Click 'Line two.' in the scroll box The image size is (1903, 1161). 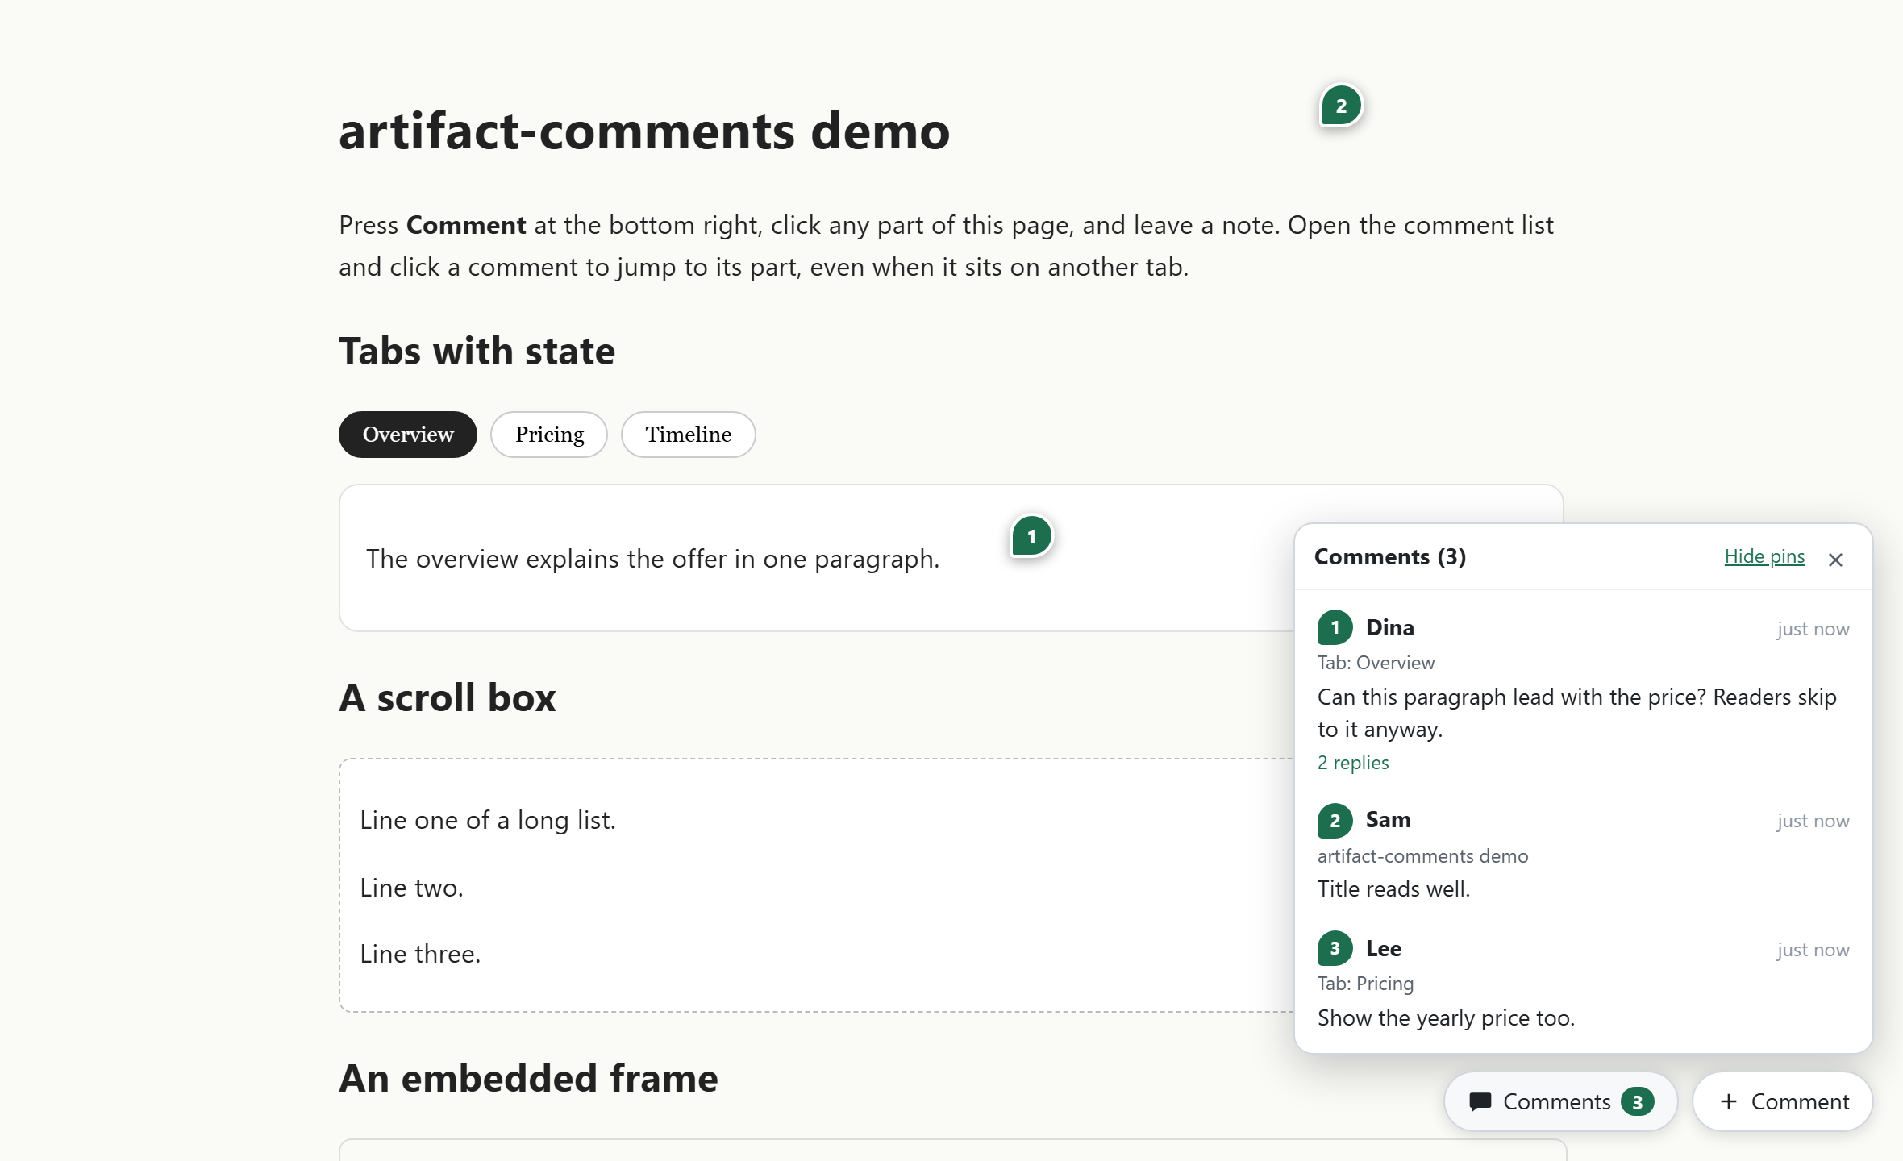(411, 888)
